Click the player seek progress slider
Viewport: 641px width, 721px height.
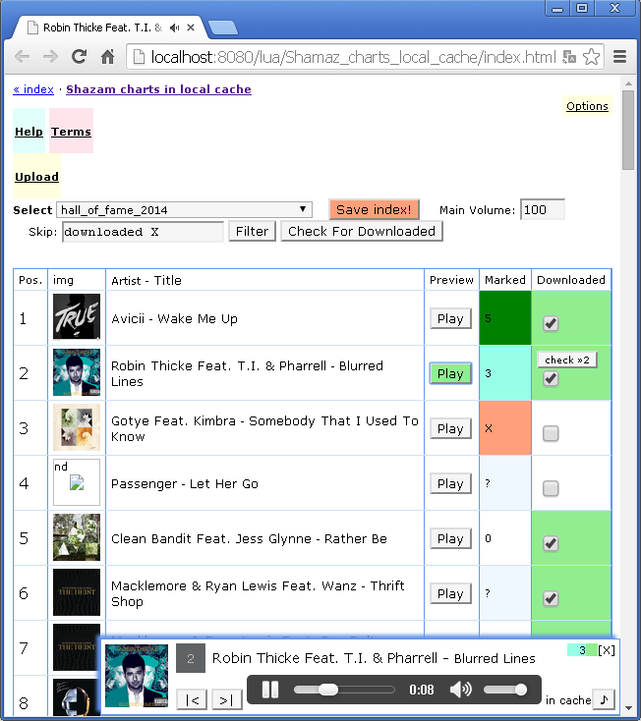tap(344, 690)
